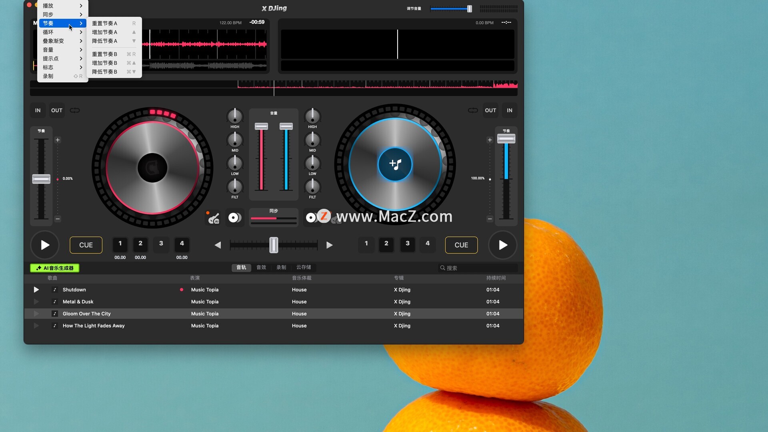
Task: Click crossfader left arrow
Action: point(218,245)
